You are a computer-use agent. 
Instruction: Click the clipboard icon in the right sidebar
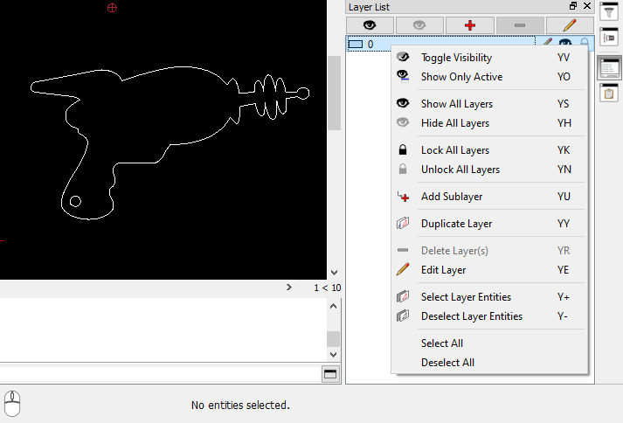pos(609,93)
